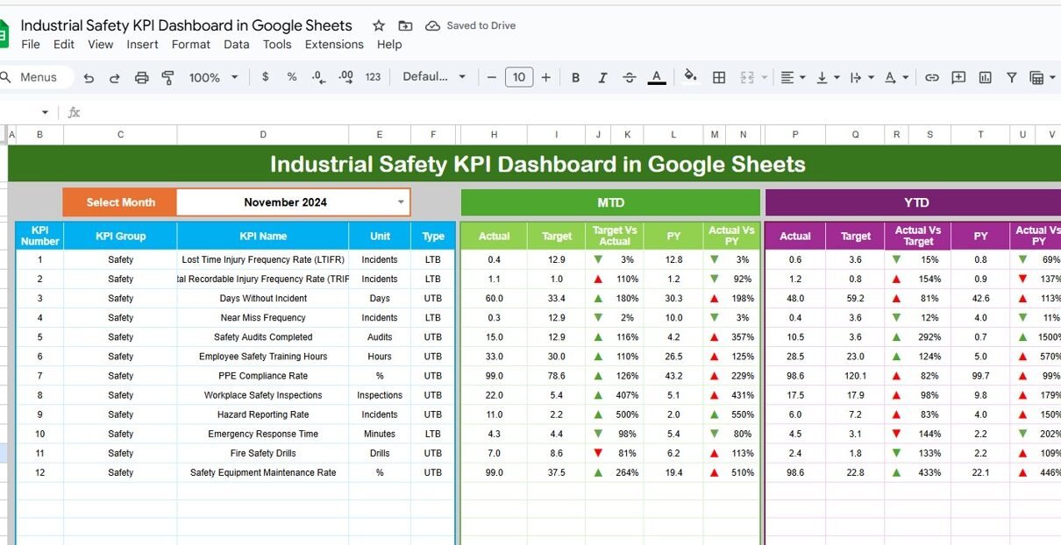The width and height of the screenshot is (1061, 545).
Task: Activate the Paint format roller
Action: point(168,78)
